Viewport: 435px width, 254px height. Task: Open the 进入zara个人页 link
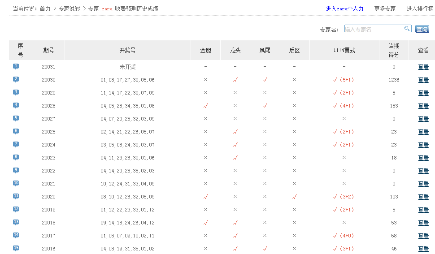coord(344,9)
